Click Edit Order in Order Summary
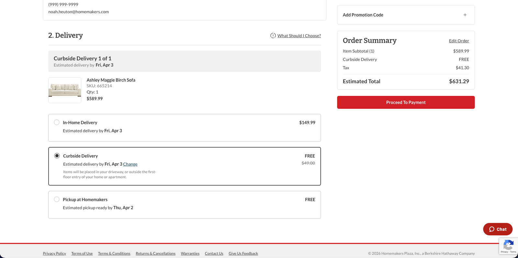 pos(459,41)
